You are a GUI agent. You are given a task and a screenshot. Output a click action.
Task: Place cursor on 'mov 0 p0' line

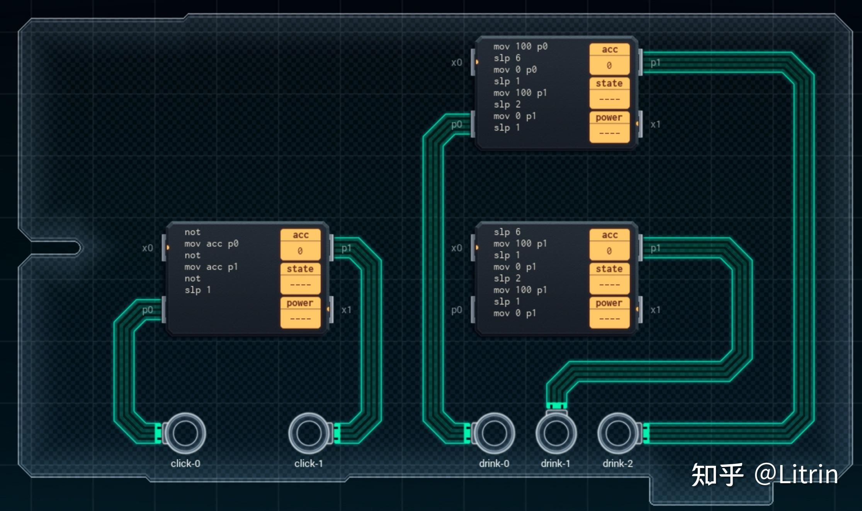click(x=515, y=70)
